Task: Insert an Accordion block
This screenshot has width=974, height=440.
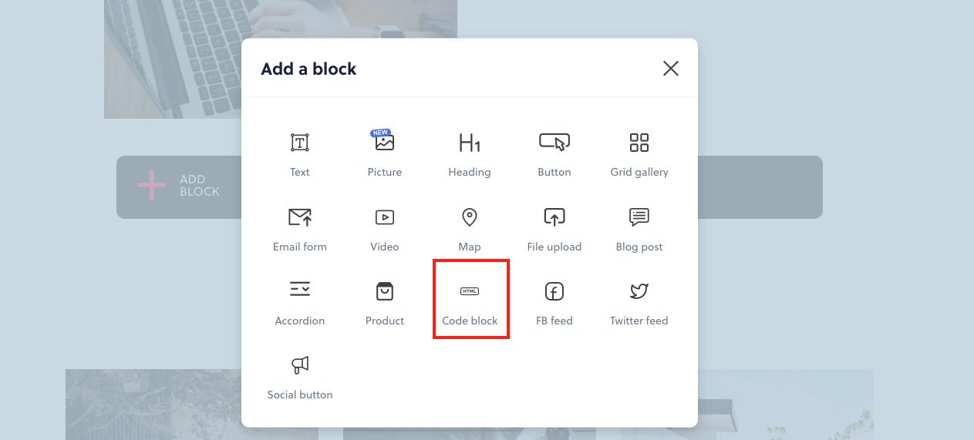Action: 300,302
